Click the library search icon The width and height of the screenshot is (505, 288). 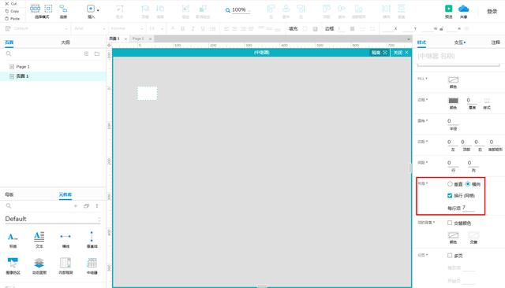pyautogui.click(x=9, y=206)
